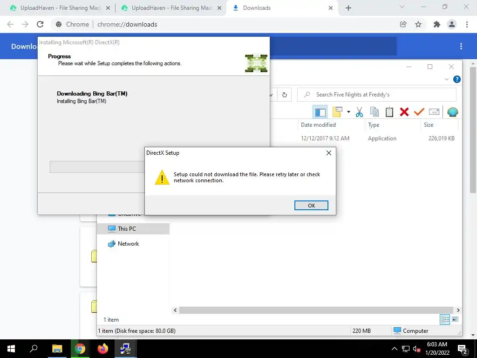Click the chrome://downloads address bar
The height and width of the screenshot is (358, 477).
click(225, 24)
